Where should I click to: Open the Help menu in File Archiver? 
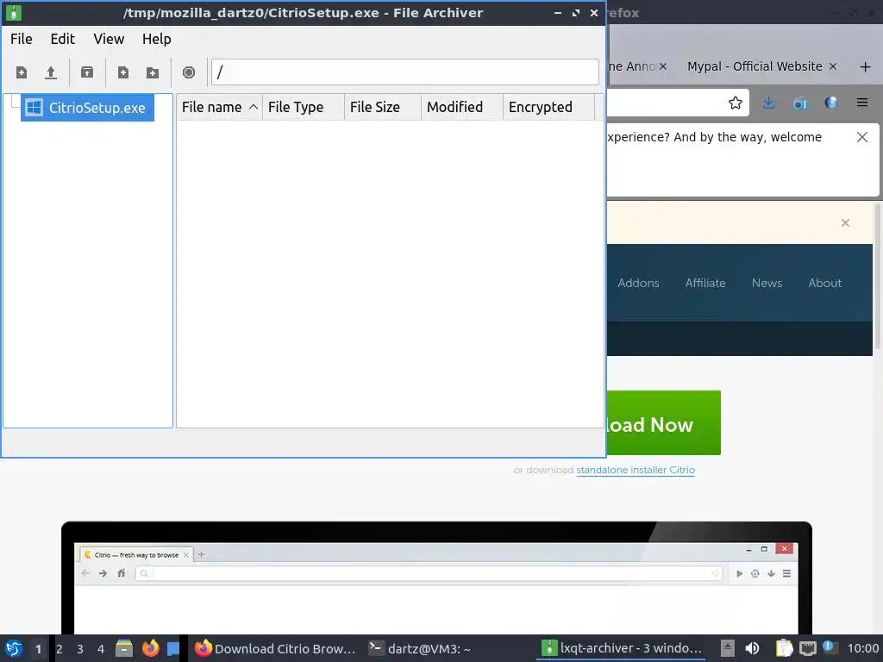pos(157,39)
